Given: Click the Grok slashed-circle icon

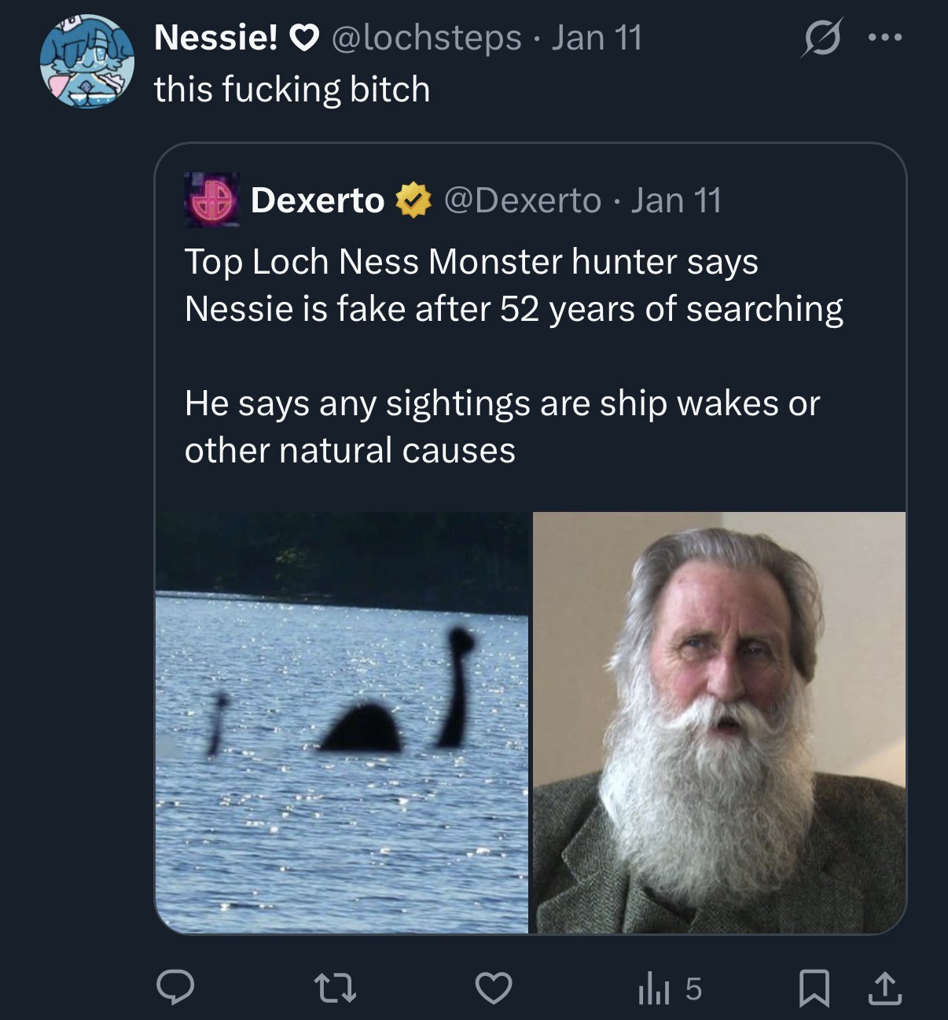Looking at the screenshot, I should coord(820,39).
